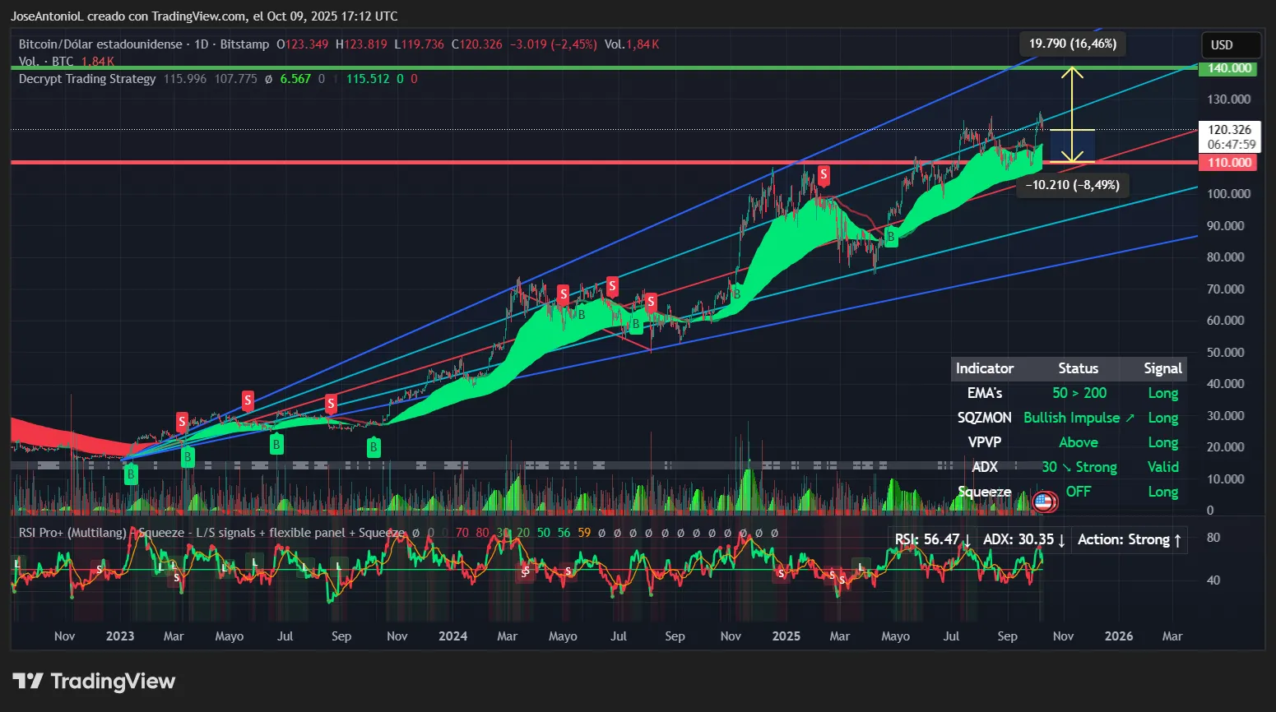
Task: Click the 'S' sell icon near September 2023
Action: [x=331, y=404]
